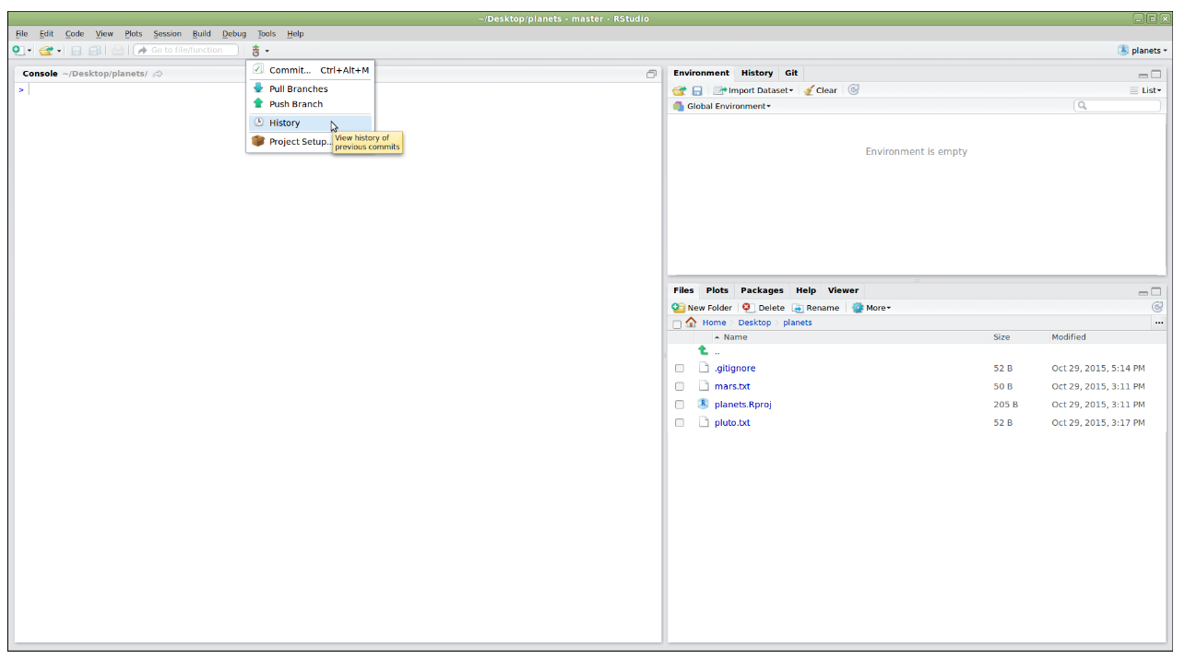Click the new file icon in toolbar
The height and width of the screenshot is (659, 1185).
18,50
